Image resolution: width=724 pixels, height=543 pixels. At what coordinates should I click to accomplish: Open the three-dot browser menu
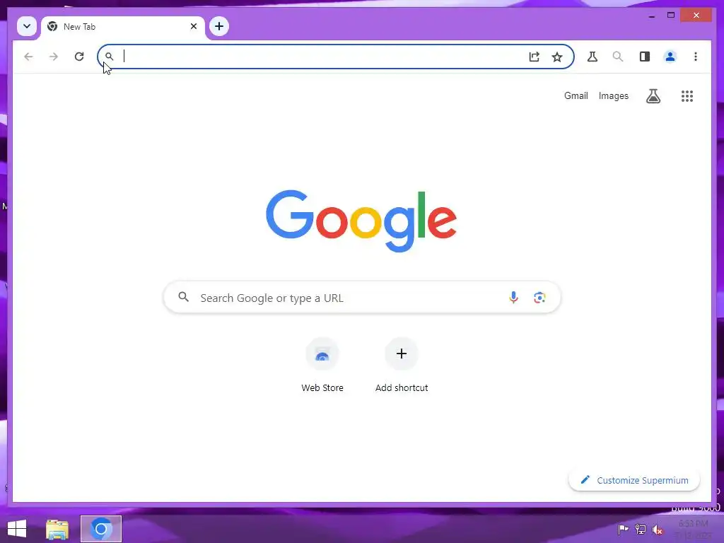coord(696,57)
